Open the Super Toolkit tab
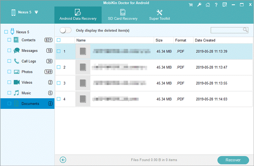This screenshot has height=166, width=254. (160, 15)
